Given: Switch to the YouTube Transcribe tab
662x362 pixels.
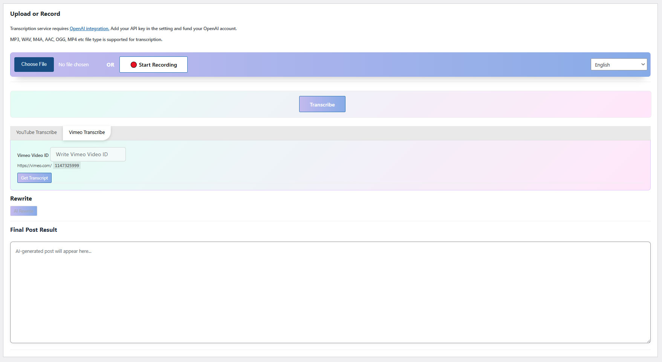Looking at the screenshot, I should point(37,132).
